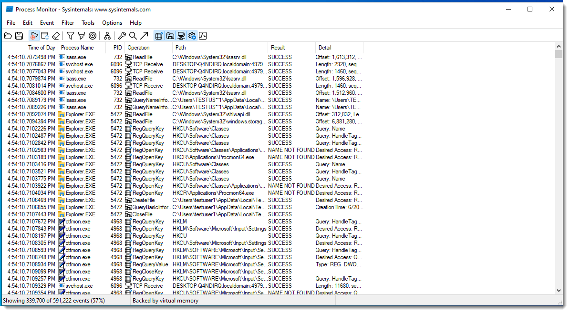Open the Process Tree icon

point(107,36)
